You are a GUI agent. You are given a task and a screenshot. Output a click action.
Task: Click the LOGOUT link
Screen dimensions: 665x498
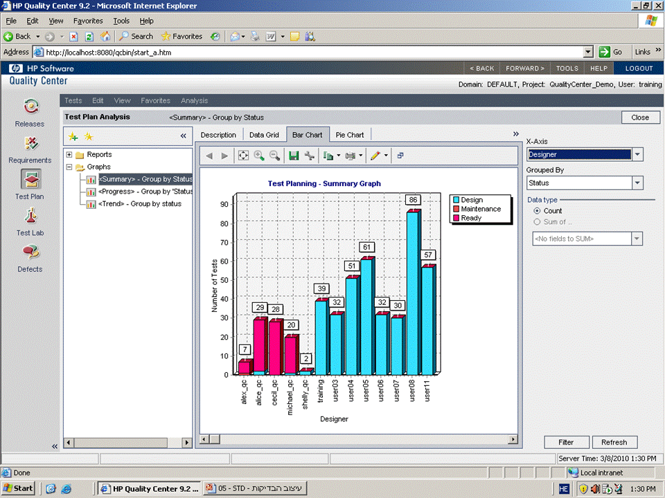click(x=639, y=68)
